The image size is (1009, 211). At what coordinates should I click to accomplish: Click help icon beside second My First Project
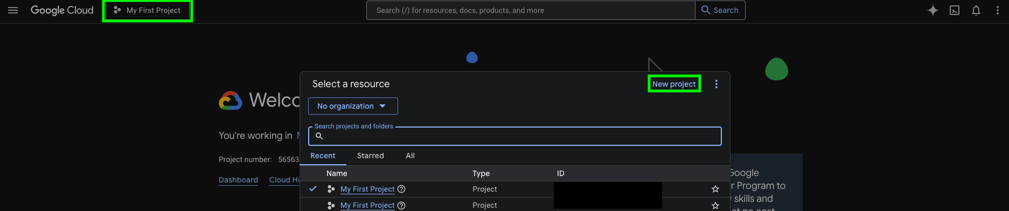click(401, 205)
